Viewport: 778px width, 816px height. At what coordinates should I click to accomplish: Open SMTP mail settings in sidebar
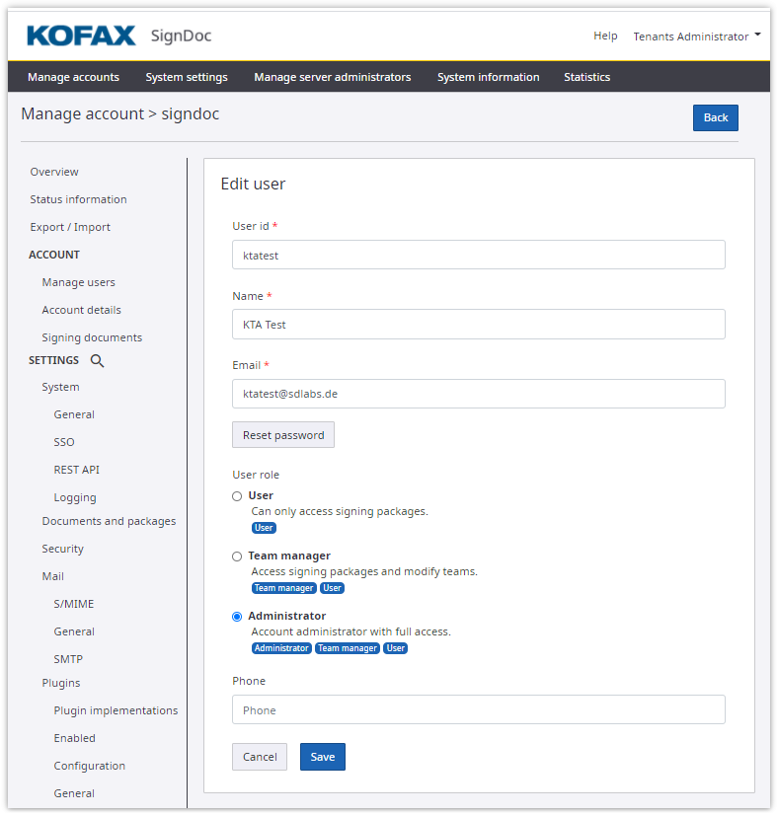click(x=68, y=659)
